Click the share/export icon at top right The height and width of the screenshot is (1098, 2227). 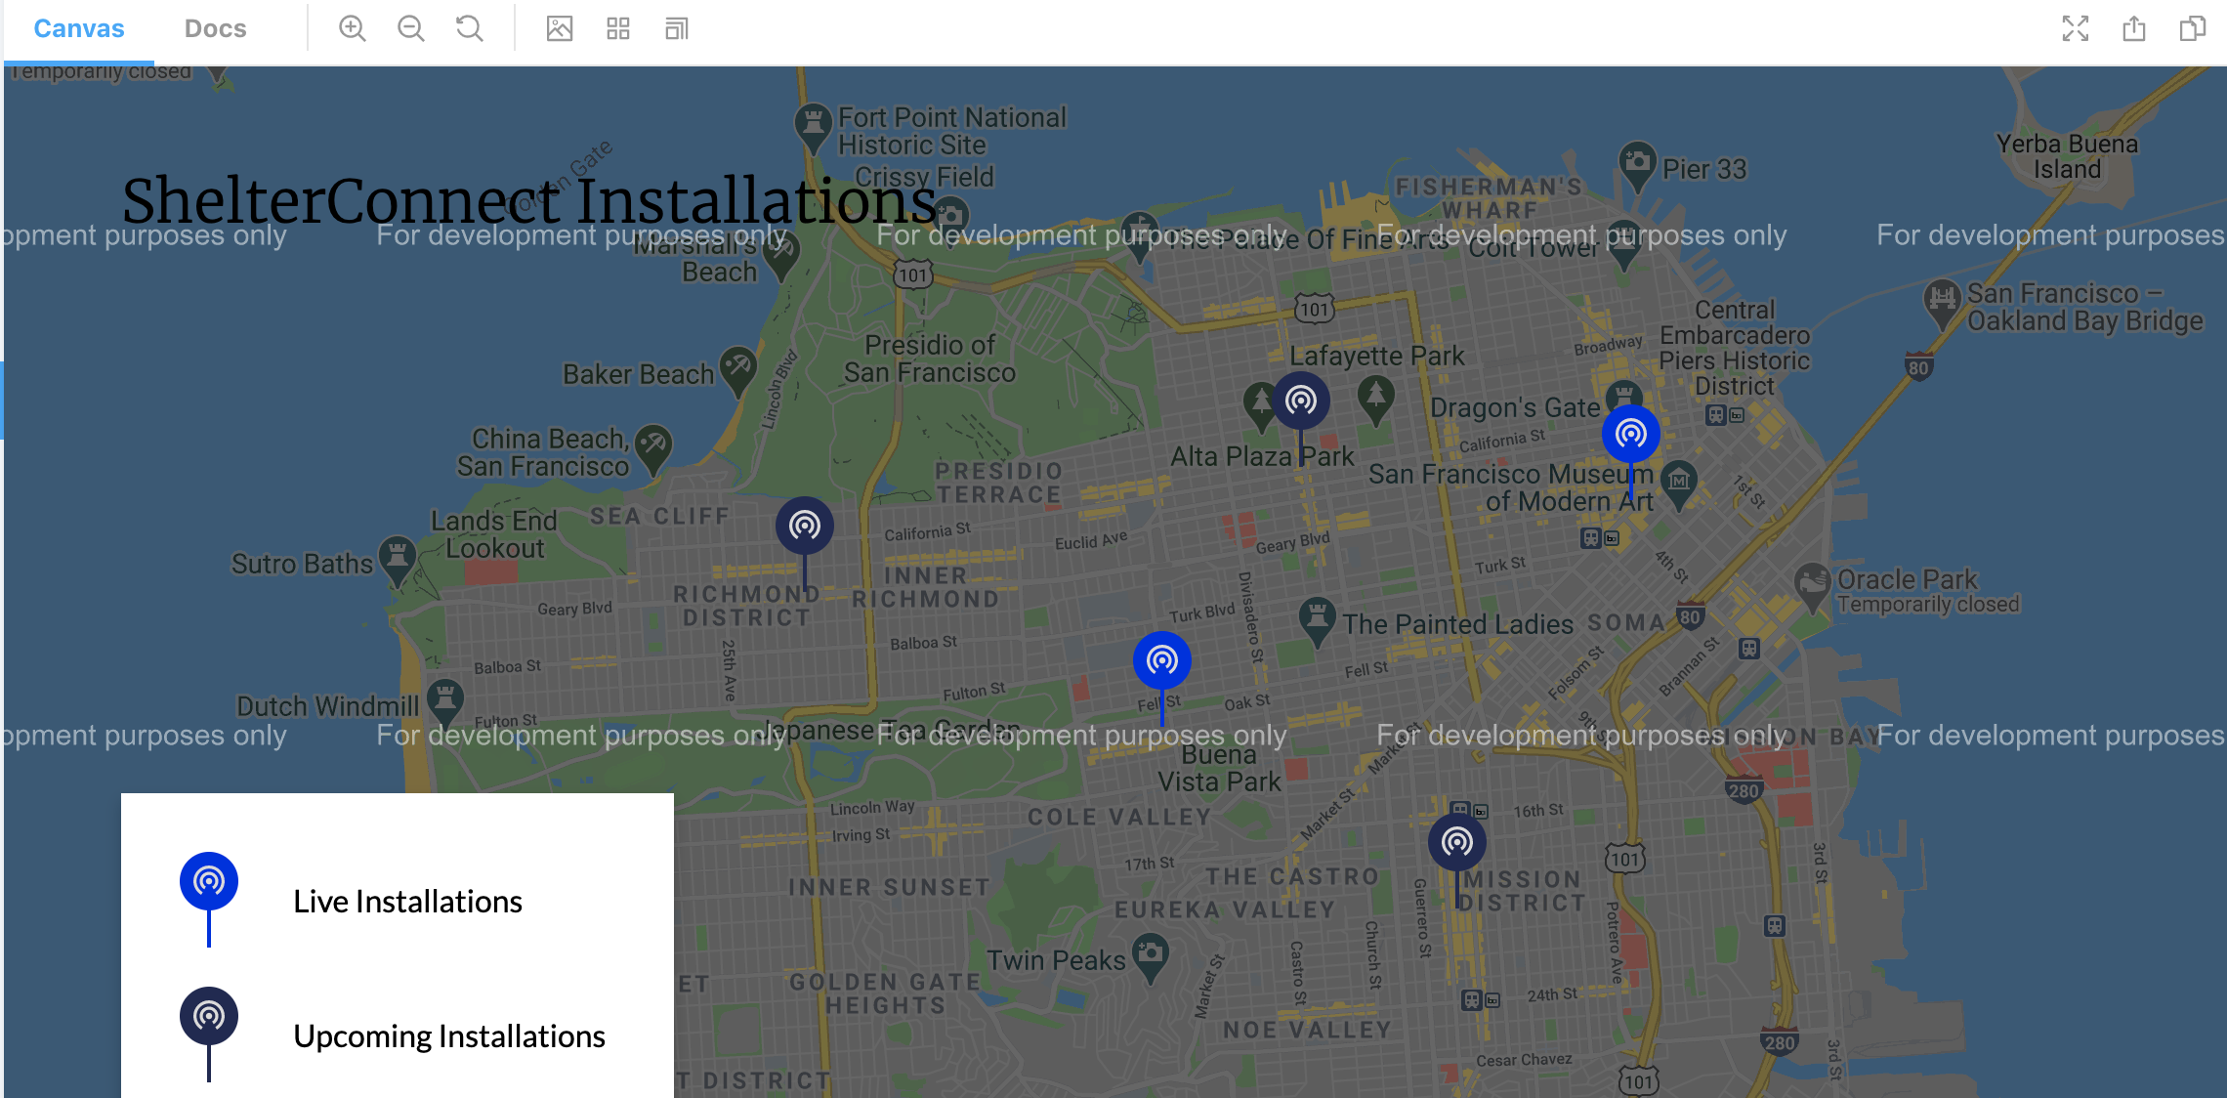pyautogui.click(x=2134, y=29)
